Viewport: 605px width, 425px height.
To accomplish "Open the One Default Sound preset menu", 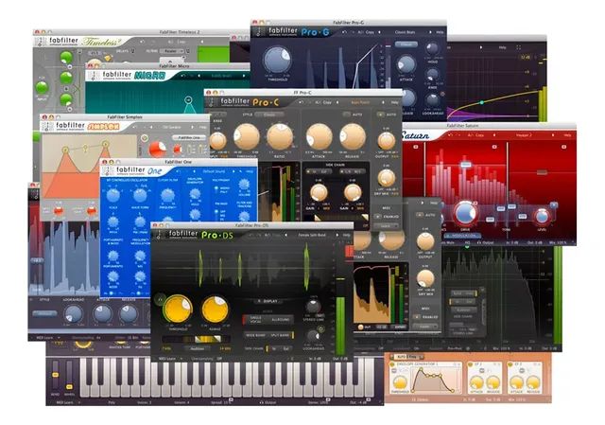I will pos(214,171).
